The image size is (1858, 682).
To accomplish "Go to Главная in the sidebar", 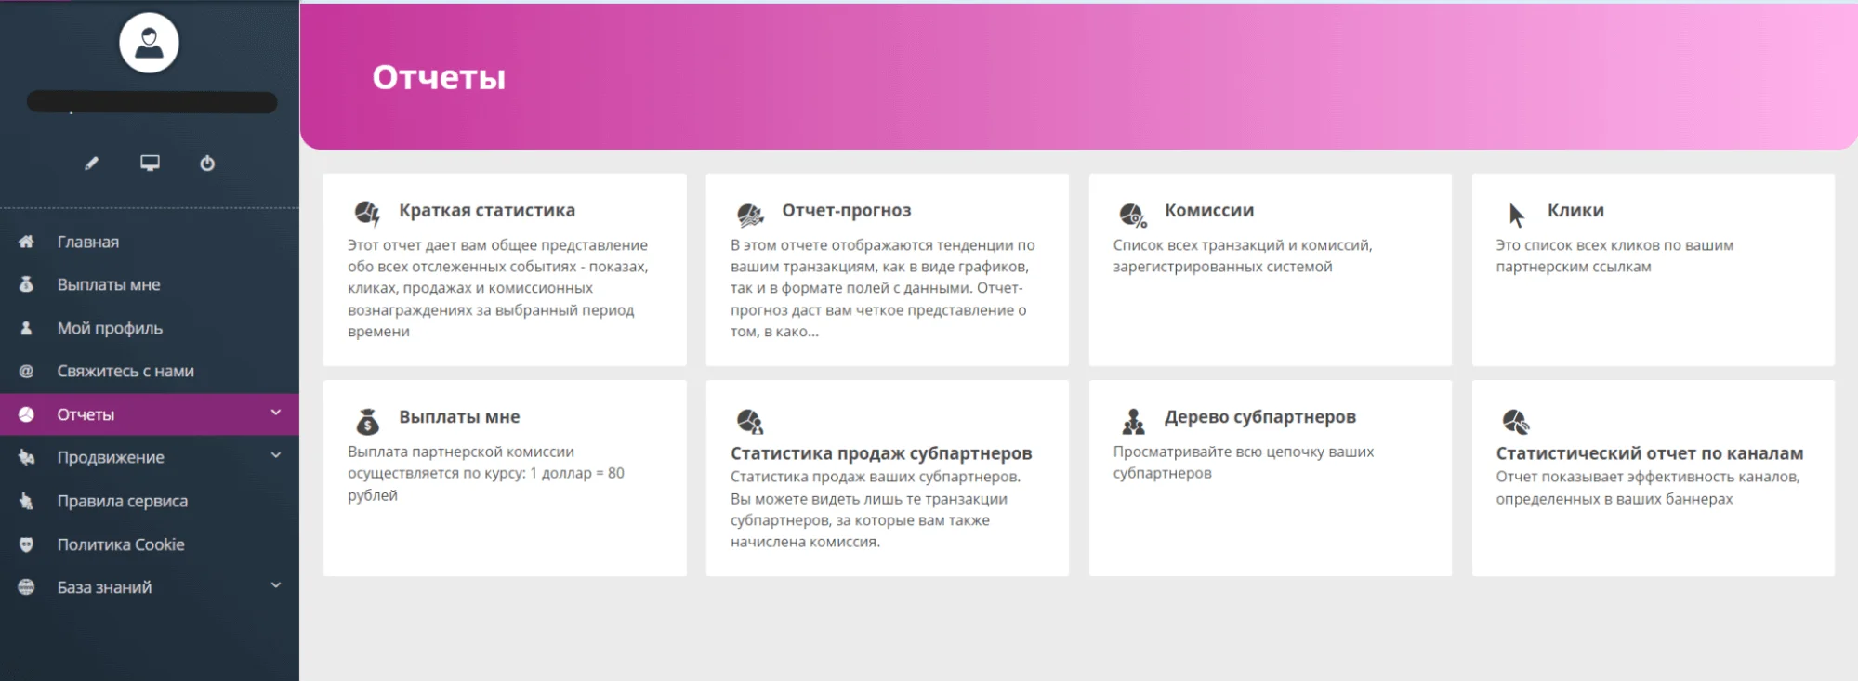I will click(88, 242).
